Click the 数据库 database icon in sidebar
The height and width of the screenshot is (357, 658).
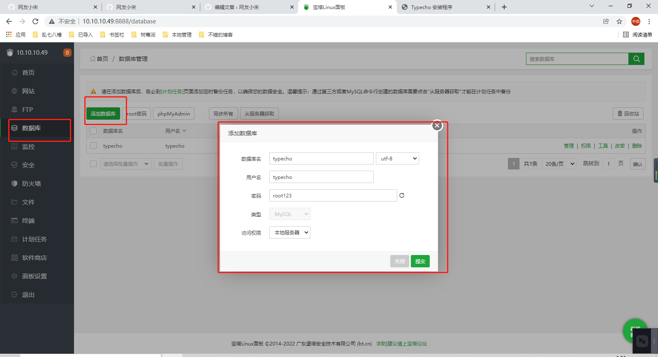point(14,128)
